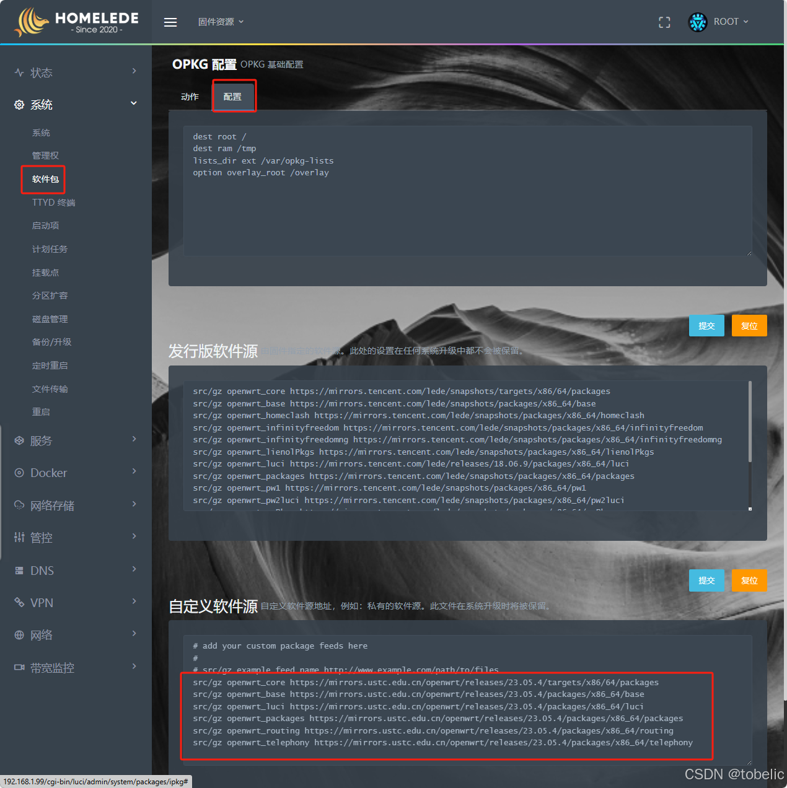This screenshot has height=788, width=787.
Task: Open 管理权 submenu item
Action: tap(45, 155)
